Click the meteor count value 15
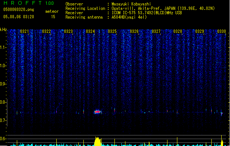Screen dimensions: 230x146 point(53,17)
